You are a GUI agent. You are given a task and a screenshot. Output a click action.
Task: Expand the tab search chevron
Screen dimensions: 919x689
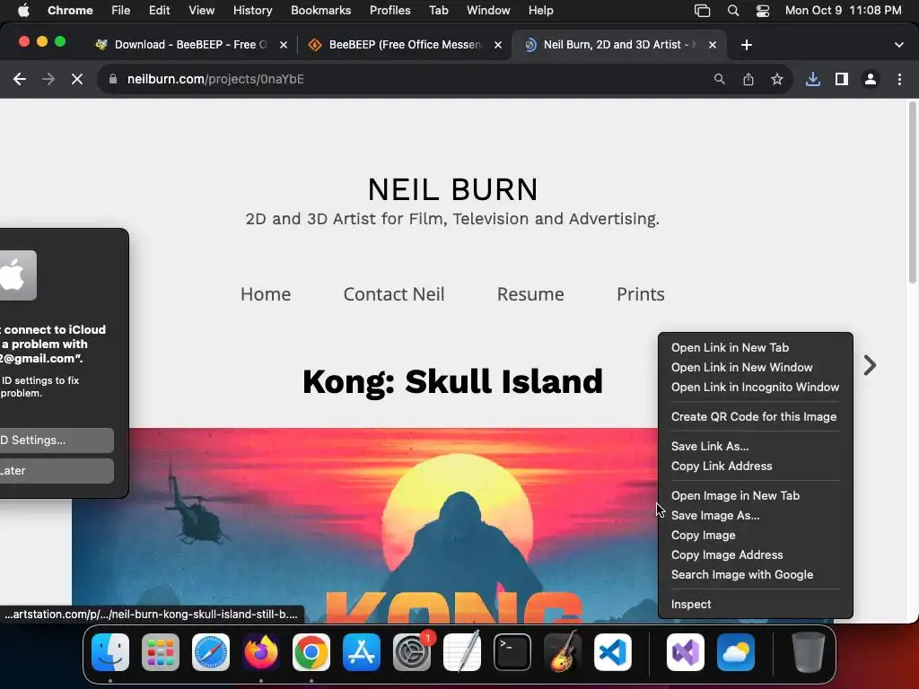(899, 45)
